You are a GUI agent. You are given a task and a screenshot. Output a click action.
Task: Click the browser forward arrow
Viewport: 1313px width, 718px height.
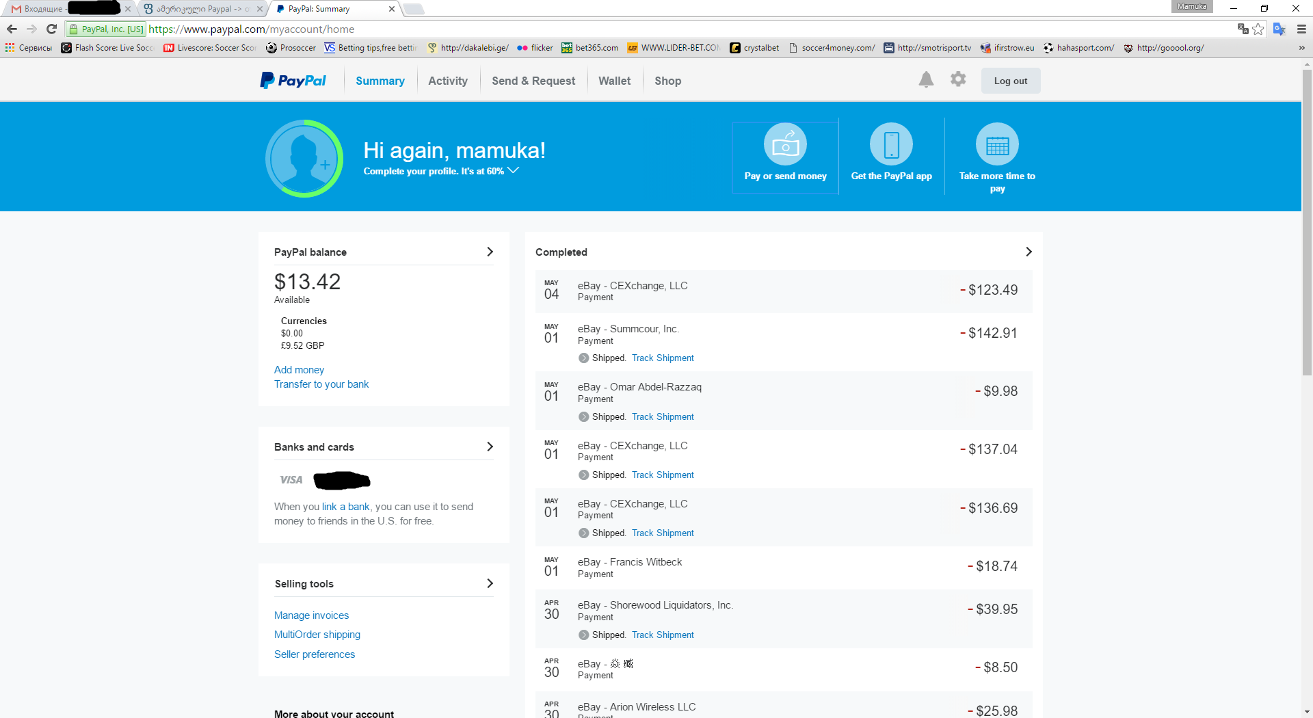tap(31, 29)
